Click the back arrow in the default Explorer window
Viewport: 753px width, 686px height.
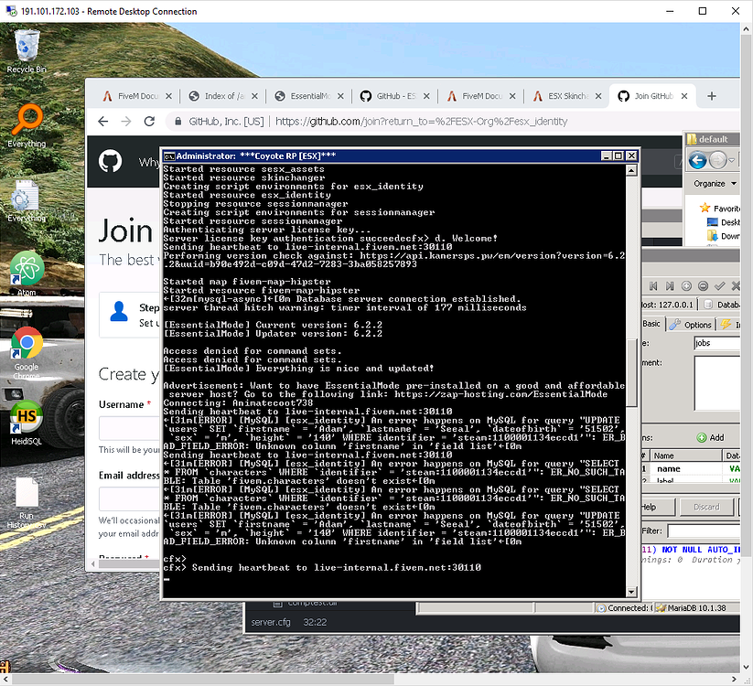point(696,160)
